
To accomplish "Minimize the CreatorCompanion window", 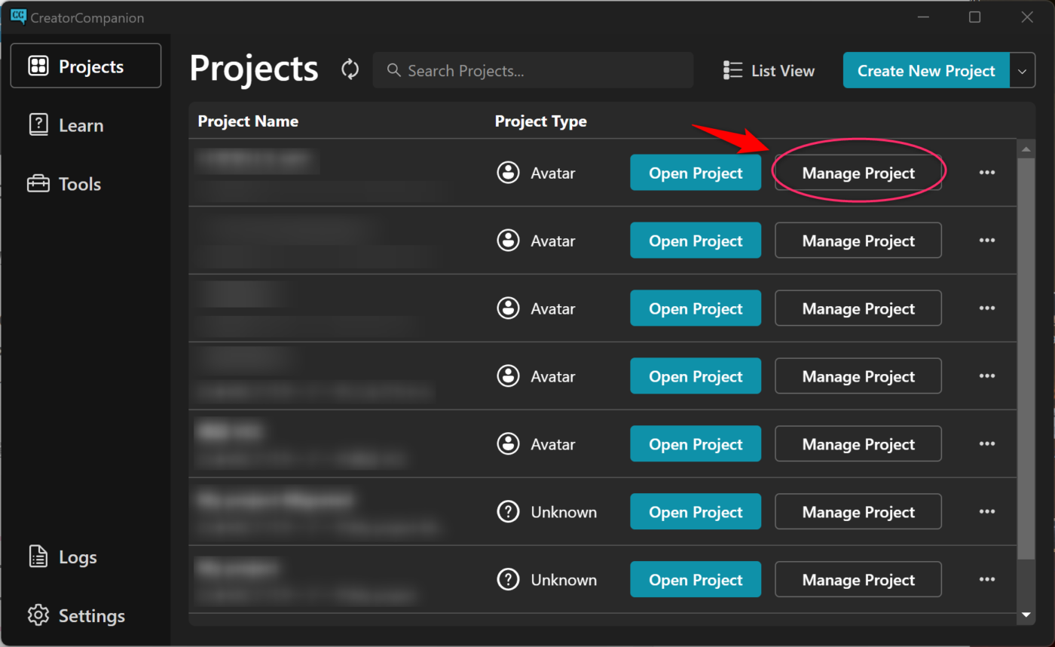I will [x=922, y=17].
